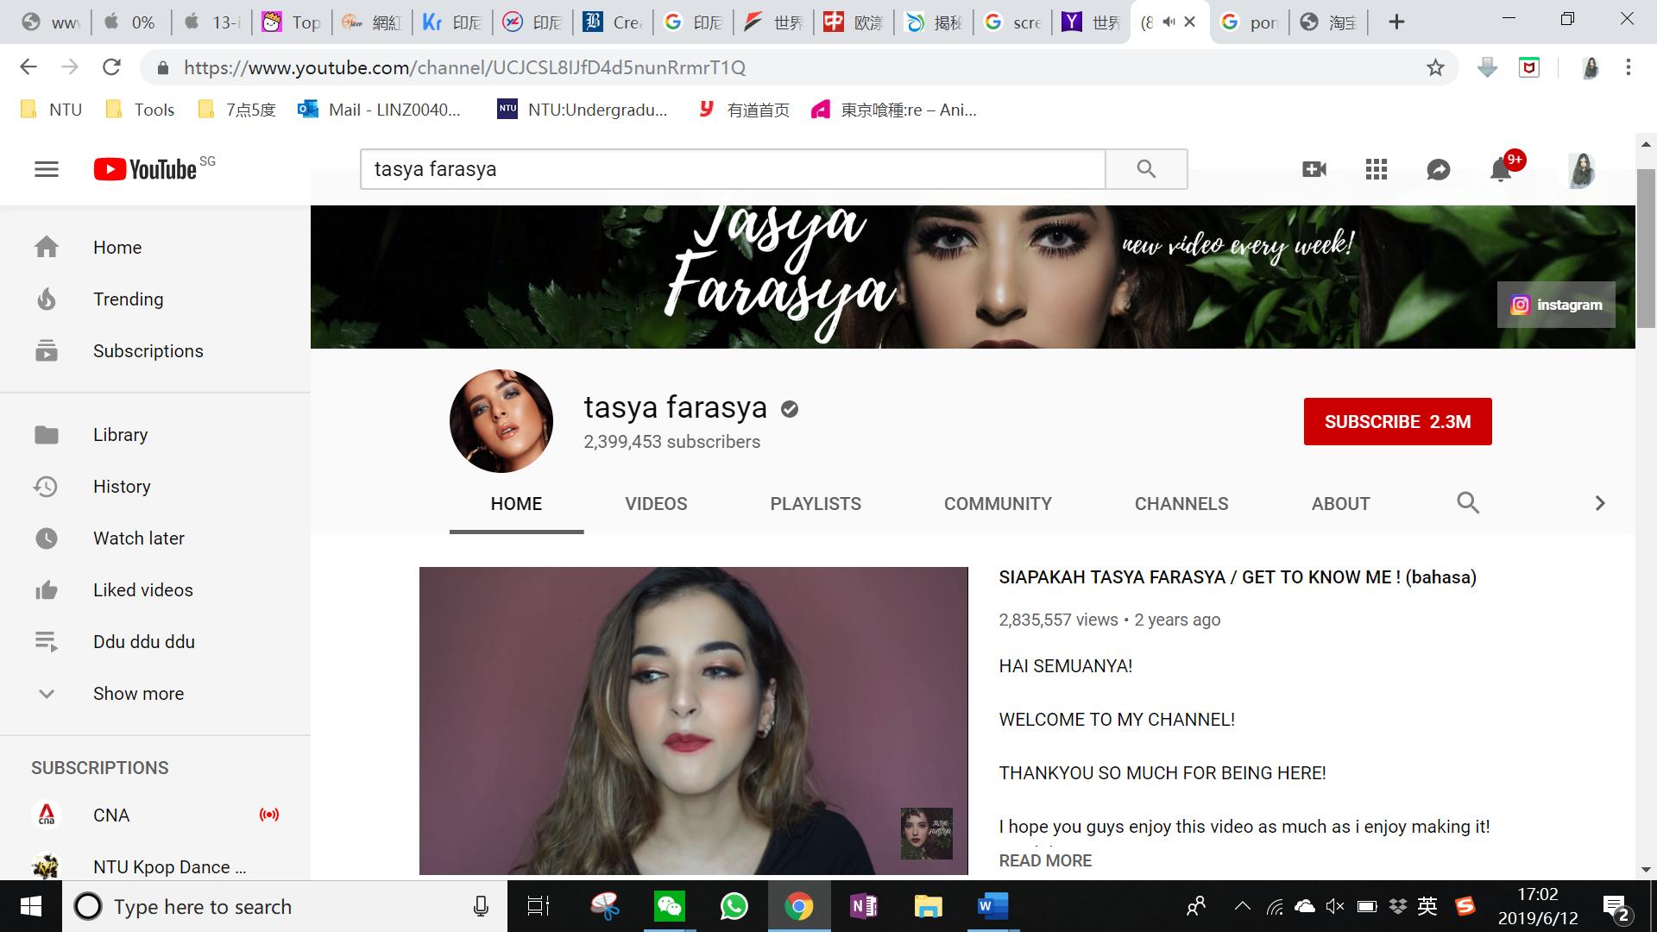Viewport: 1657px width, 932px height.
Task: Play the featured channel trailer thumbnail
Action: click(693, 721)
